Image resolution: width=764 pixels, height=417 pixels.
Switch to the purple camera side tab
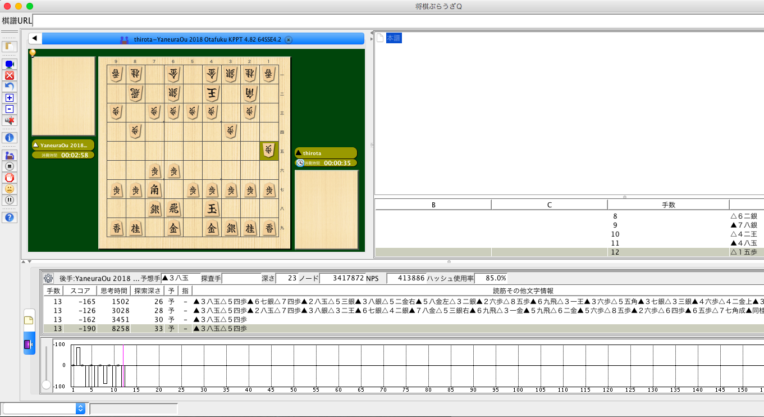click(x=29, y=343)
